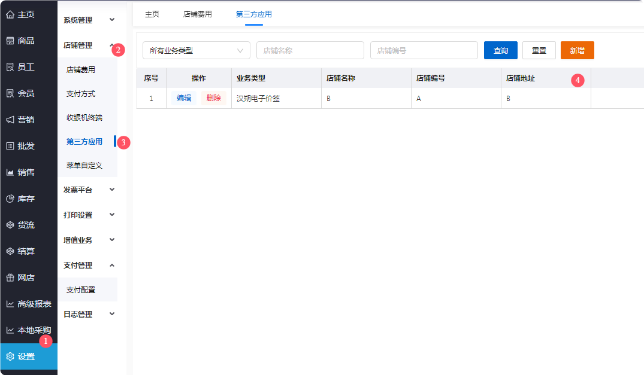
Task: Click the 设置 settings gear icon
Action: click(10, 356)
